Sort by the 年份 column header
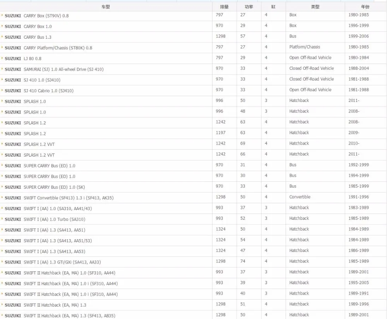This screenshot has height=319, width=387. click(x=365, y=7)
